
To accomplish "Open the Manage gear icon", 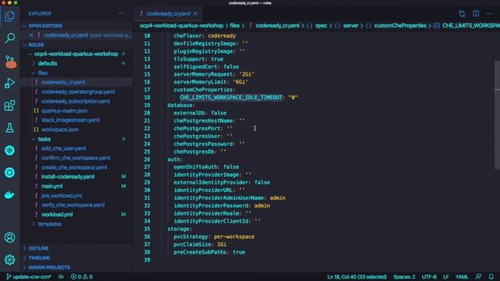I will tap(9, 260).
